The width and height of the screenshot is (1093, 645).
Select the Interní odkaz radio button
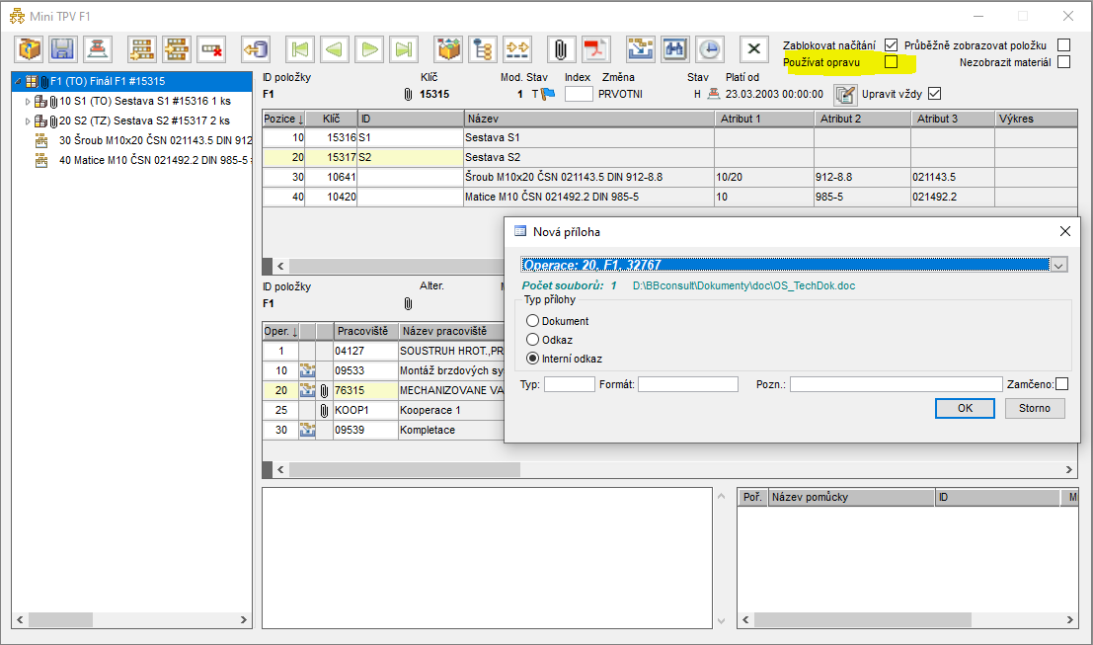pos(532,359)
